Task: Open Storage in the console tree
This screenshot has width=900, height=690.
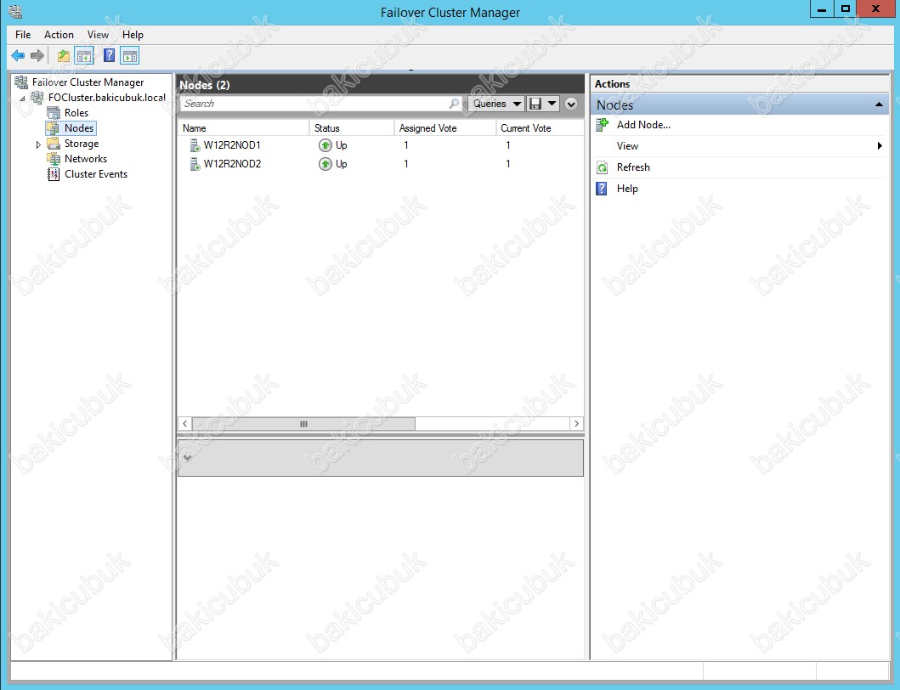Action: click(82, 144)
